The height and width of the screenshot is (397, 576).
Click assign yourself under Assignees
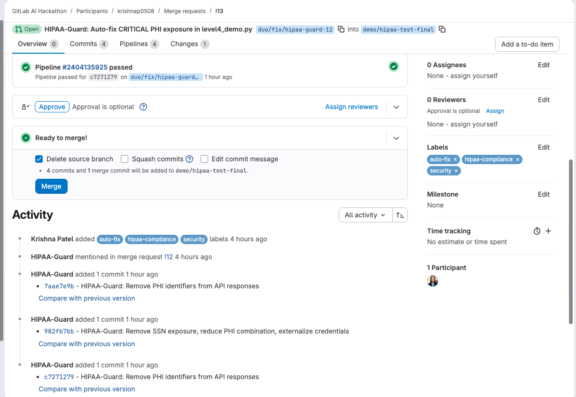[474, 76]
